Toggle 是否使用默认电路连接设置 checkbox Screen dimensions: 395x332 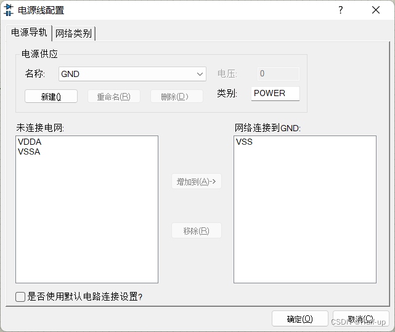click(x=20, y=297)
